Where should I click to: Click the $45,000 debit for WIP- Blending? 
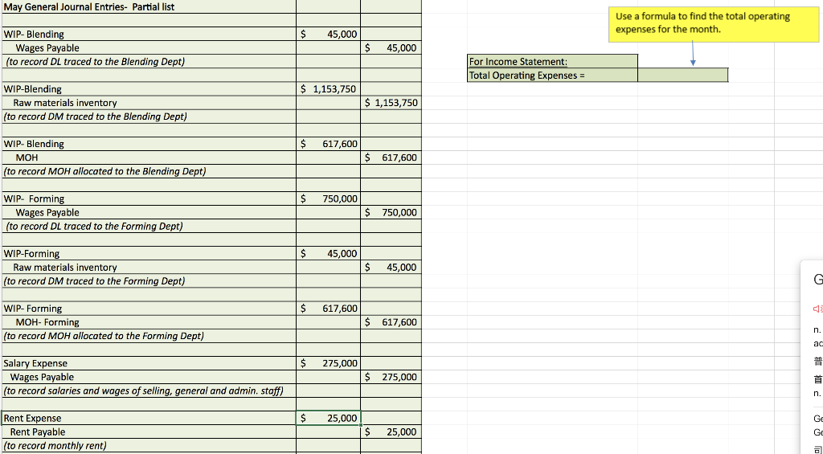329,34
